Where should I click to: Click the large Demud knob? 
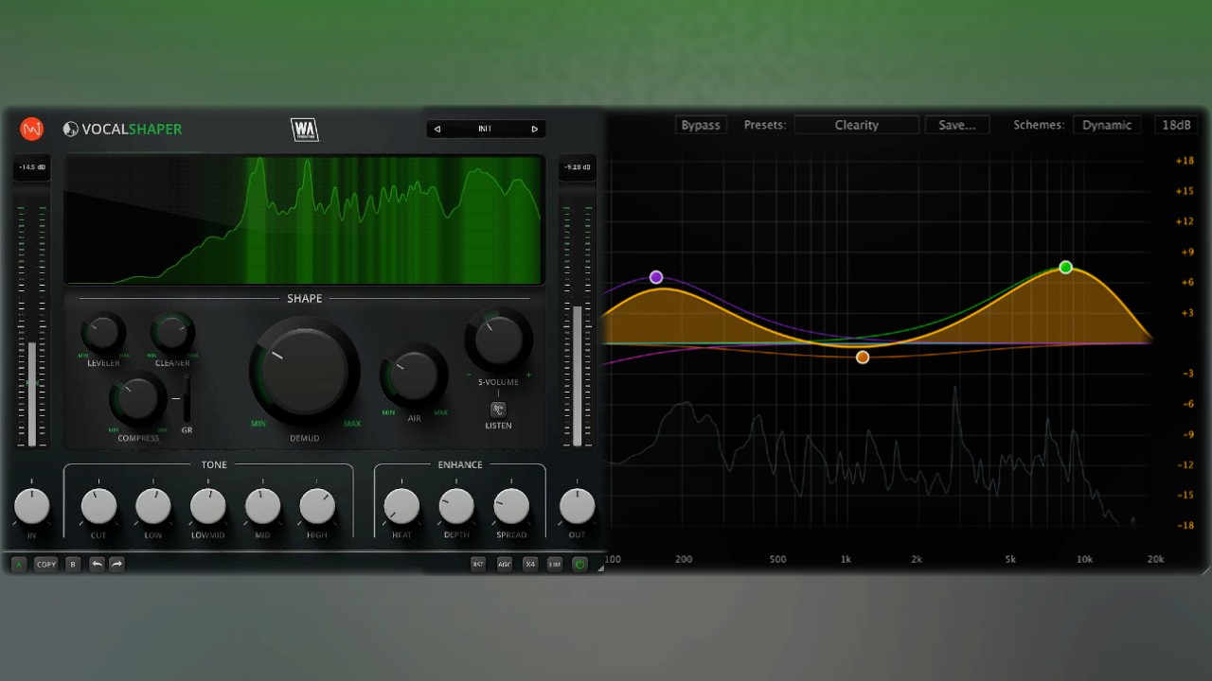point(304,371)
